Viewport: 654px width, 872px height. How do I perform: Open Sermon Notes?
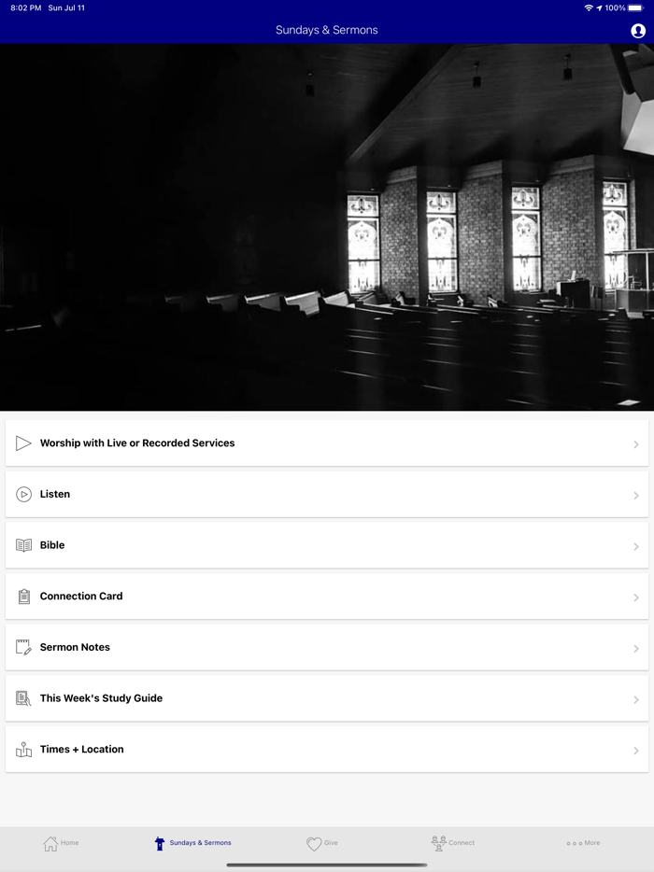(x=327, y=647)
